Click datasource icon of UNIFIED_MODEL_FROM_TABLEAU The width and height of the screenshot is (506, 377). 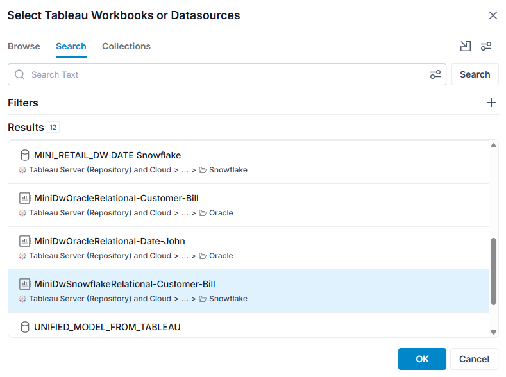(x=25, y=327)
